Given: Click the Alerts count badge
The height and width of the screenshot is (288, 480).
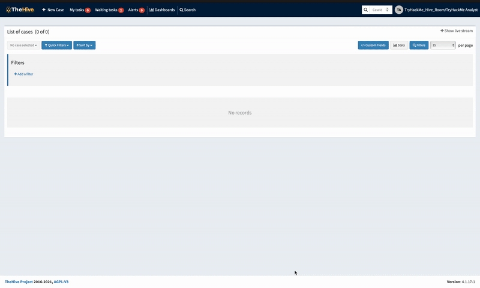Looking at the screenshot, I should point(142,10).
